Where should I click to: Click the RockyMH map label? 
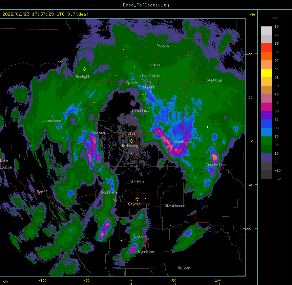click(x=83, y=76)
